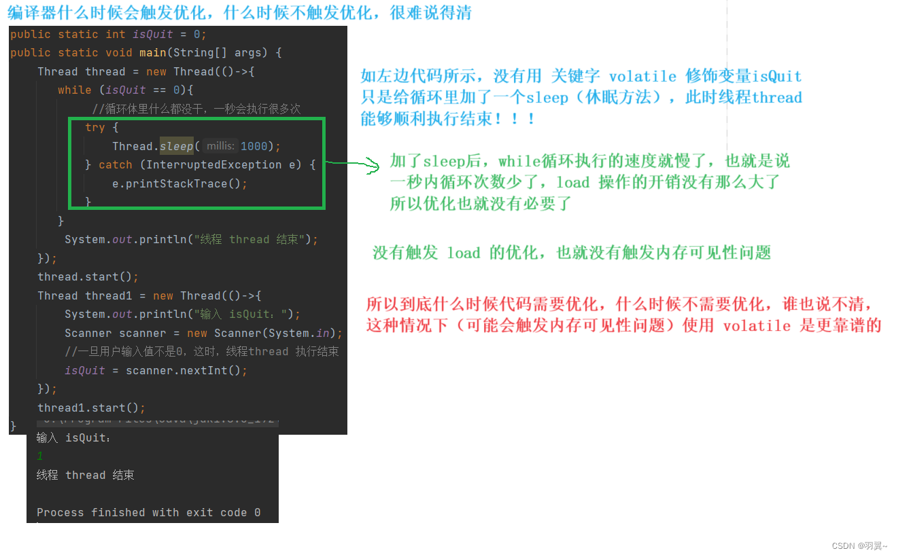Click the green note '加了sleep后, while循环执行的速度就慢了'

click(x=590, y=161)
